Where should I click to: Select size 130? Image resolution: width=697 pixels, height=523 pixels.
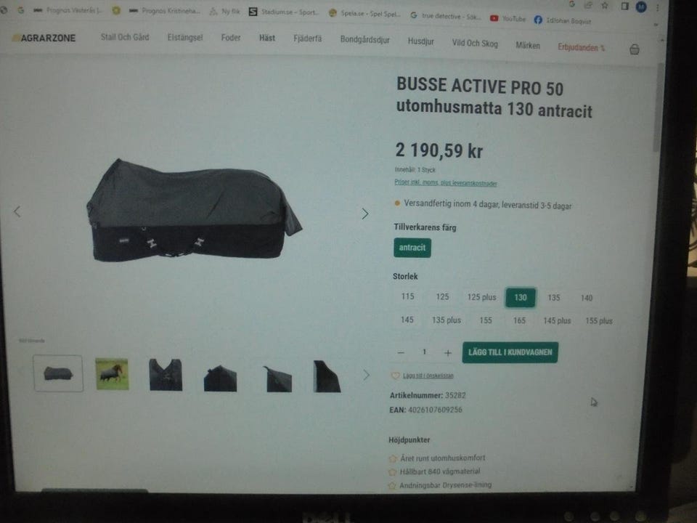pyautogui.click(x=521, y=298)
